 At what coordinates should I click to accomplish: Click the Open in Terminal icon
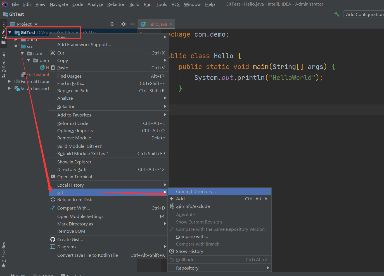(53, 177)
